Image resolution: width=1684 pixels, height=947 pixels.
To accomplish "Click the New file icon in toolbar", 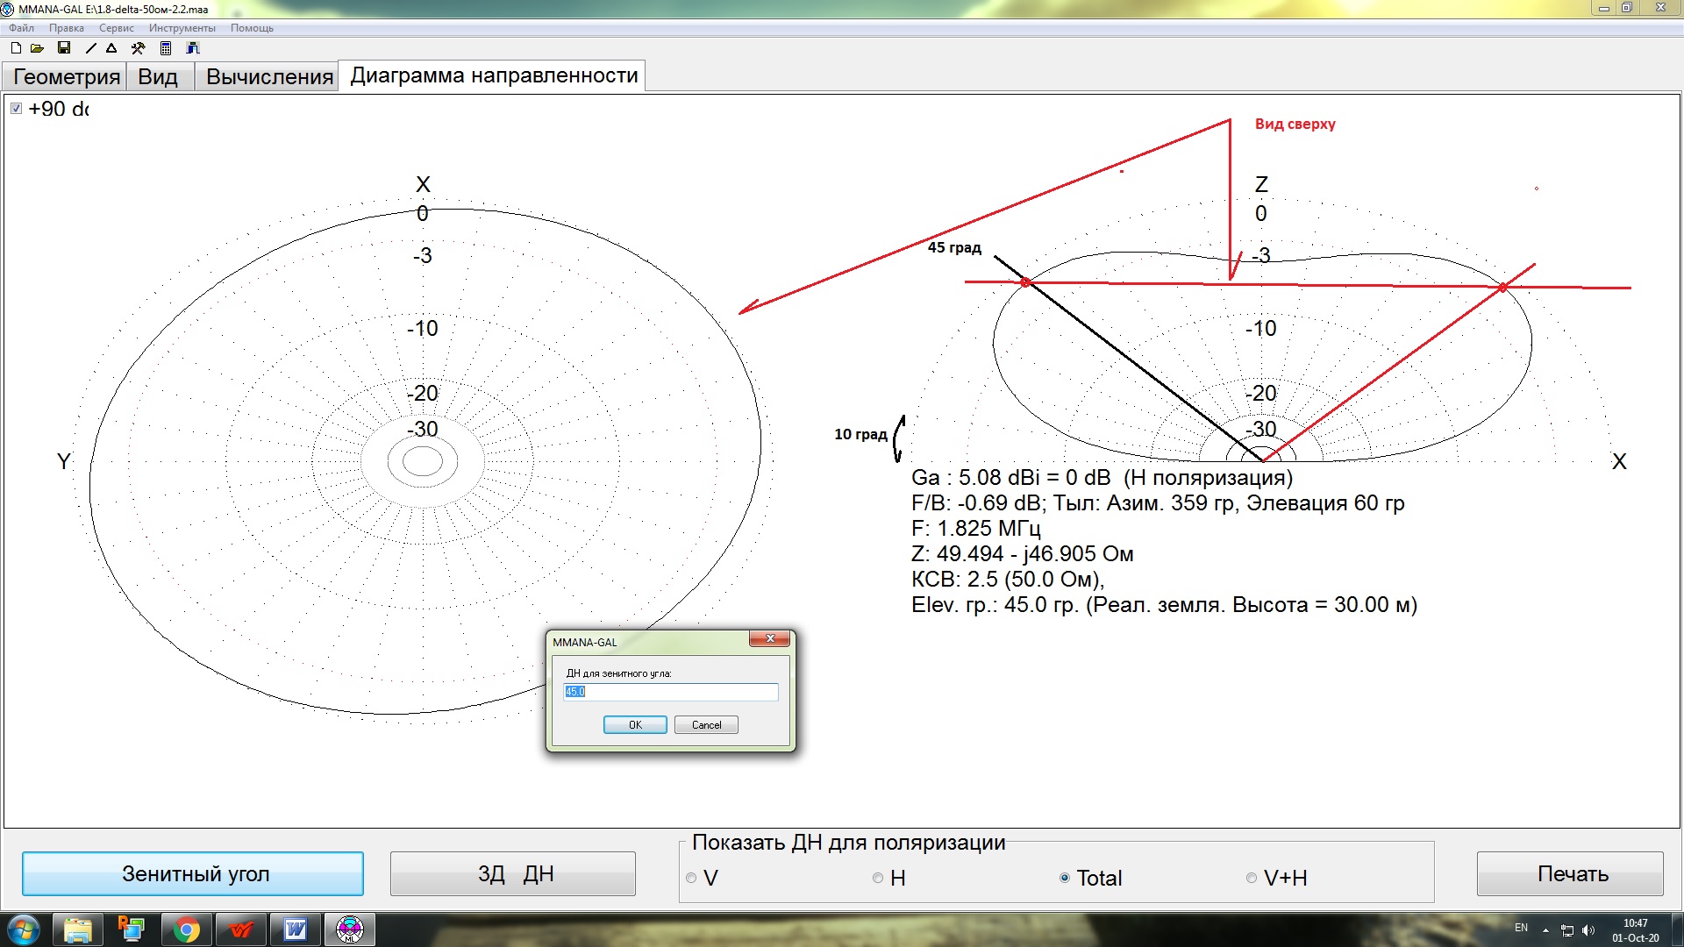I will coord(16,48).
